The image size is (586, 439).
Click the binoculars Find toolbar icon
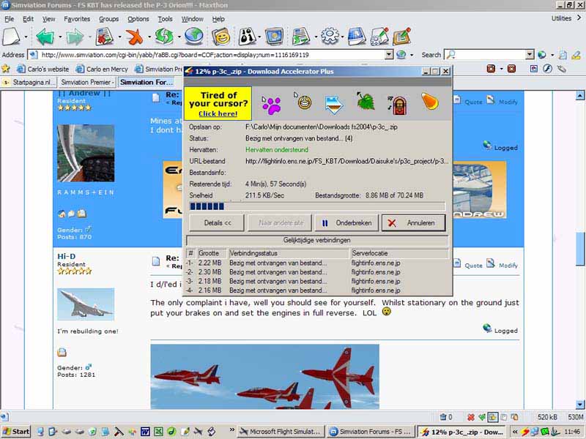pyautogui.click(x=247, y=36)
